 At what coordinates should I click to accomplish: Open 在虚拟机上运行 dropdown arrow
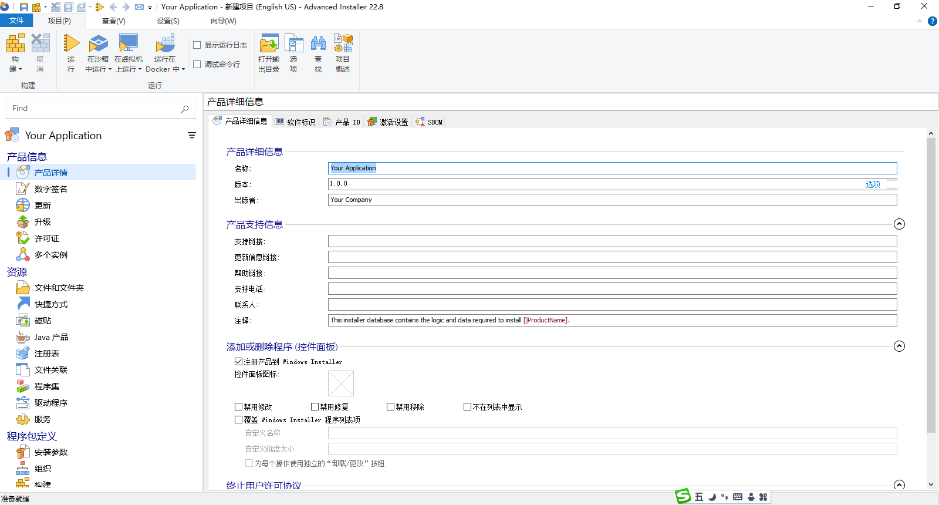pos(140,69)
